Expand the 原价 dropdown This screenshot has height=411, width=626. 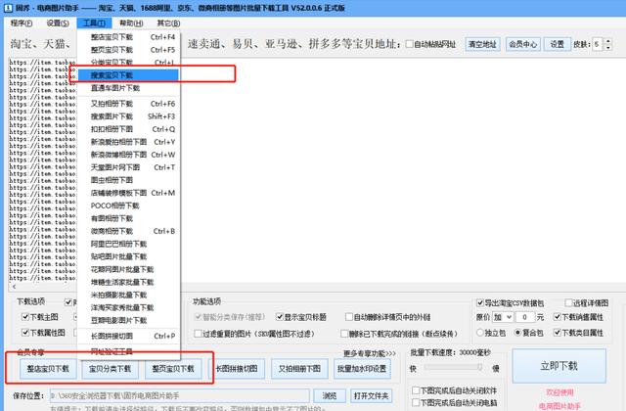coord(508,317)
